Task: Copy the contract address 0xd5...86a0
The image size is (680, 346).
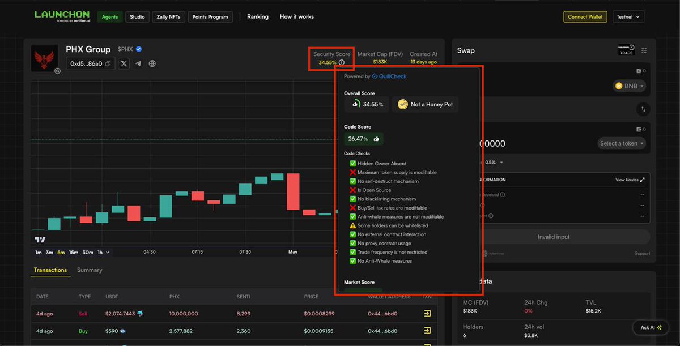Action: (x=108, y=64)
